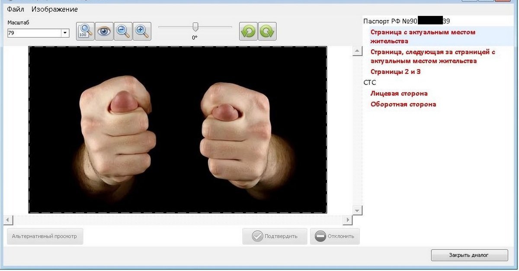519x271 pixels.
Task: Click the zoom in magnifier icon
Action: coord(142,32)
